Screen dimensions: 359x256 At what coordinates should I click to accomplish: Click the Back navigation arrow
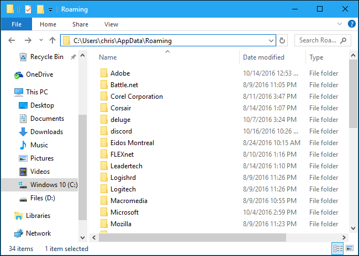(12, 40)
